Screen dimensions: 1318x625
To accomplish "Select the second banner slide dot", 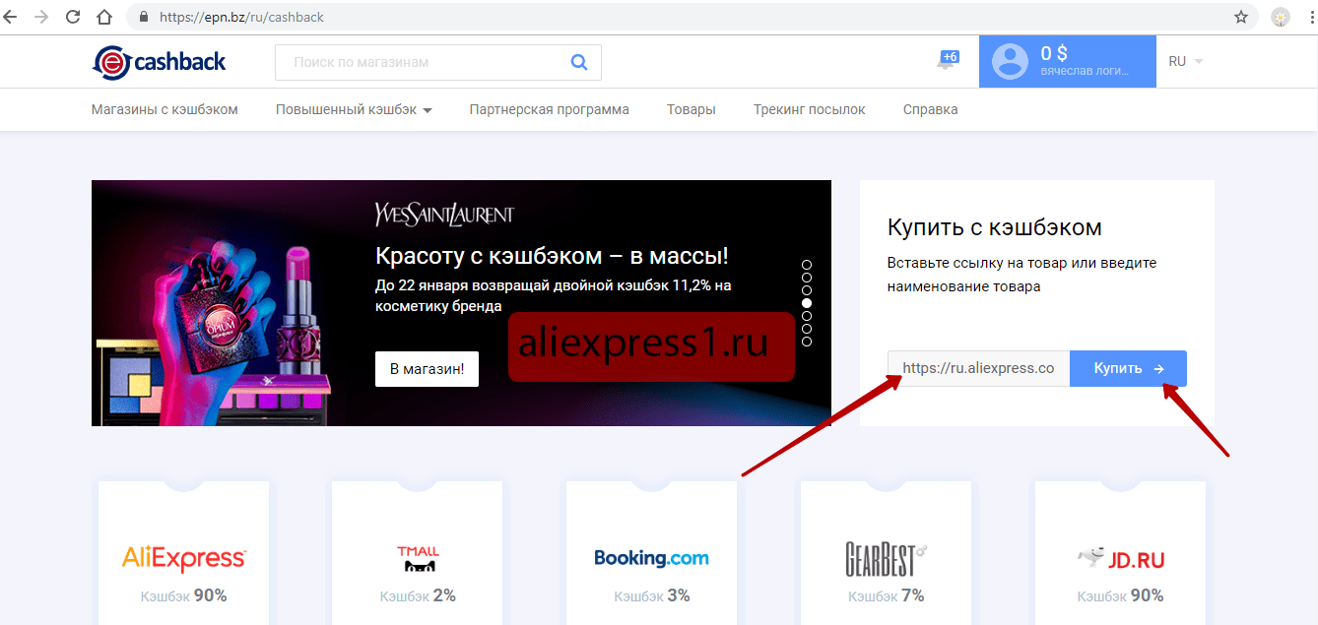I will tap(807, 278).
